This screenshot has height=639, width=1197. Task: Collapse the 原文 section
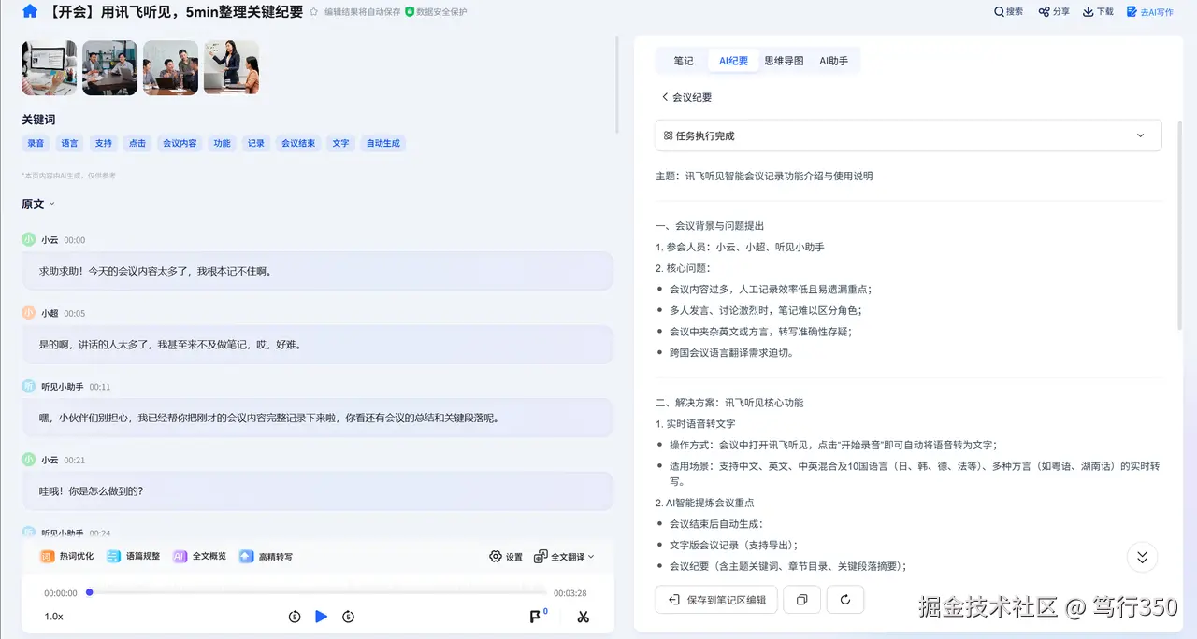38,204
